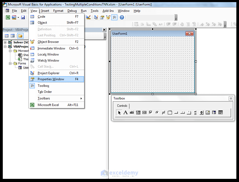Viewport: 239px width, 182px height.
Task: Expand the Solver project tree node
Action: coord(5,42)
